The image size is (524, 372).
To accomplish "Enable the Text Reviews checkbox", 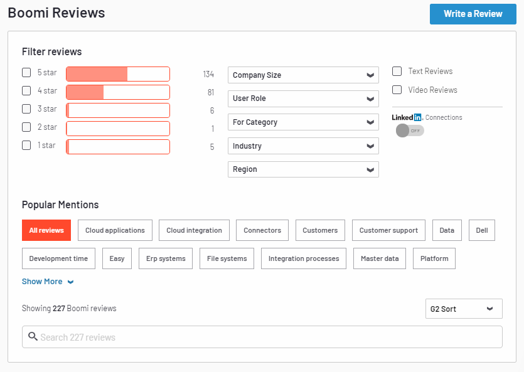I will 397,71.
